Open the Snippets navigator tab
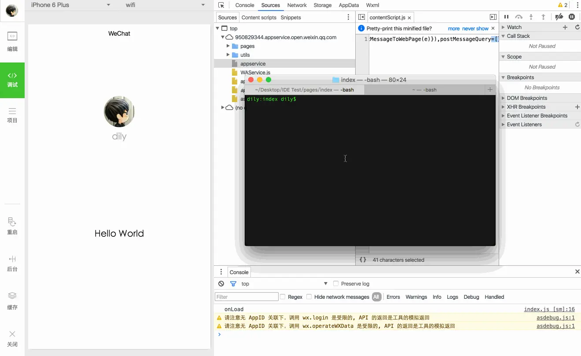The image size is (581, 356). point(290,18)
